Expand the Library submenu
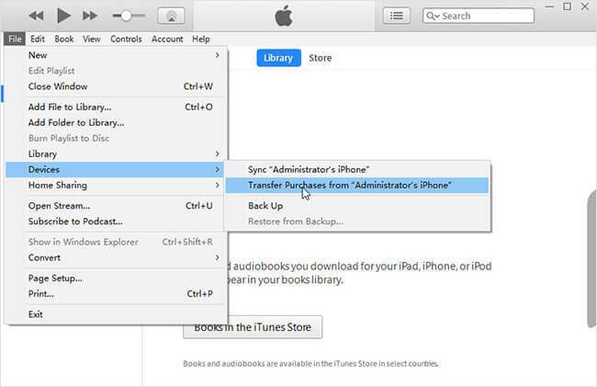Image resolution: width=597 pixels, height=387 pixels. [x=115, y=154]
